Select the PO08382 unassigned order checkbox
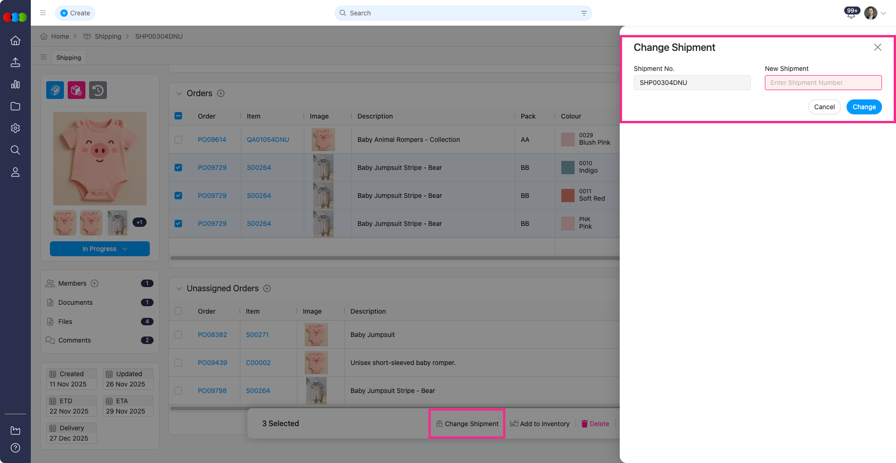896x463 pixels. pos(178,335)
